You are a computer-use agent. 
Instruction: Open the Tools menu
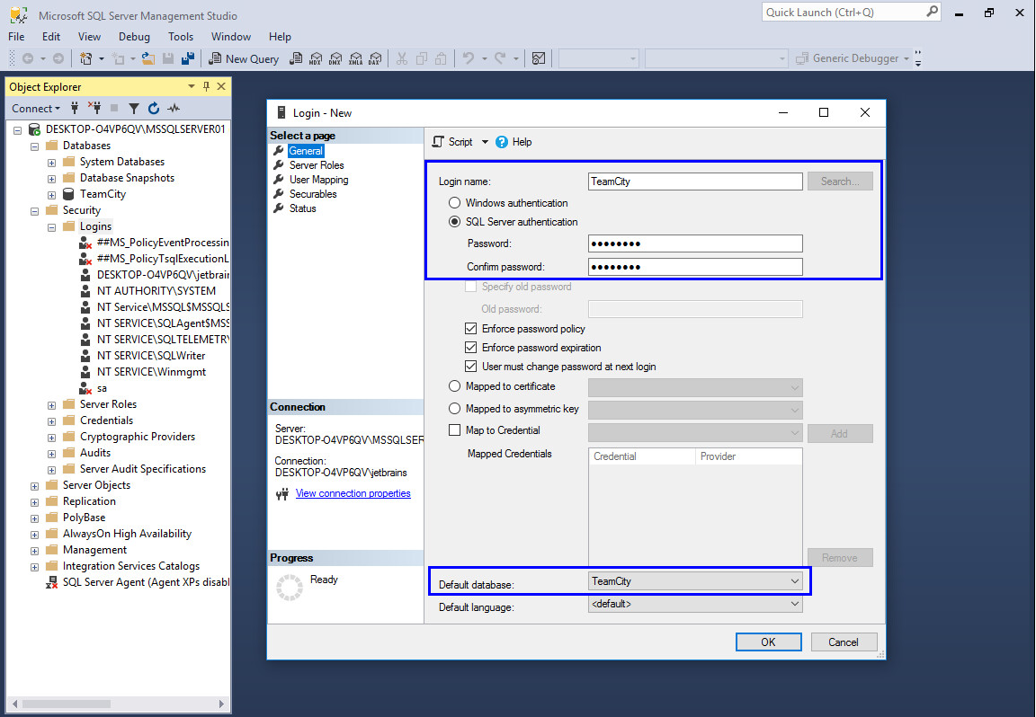pyautogui.click(x=181, y=37)
